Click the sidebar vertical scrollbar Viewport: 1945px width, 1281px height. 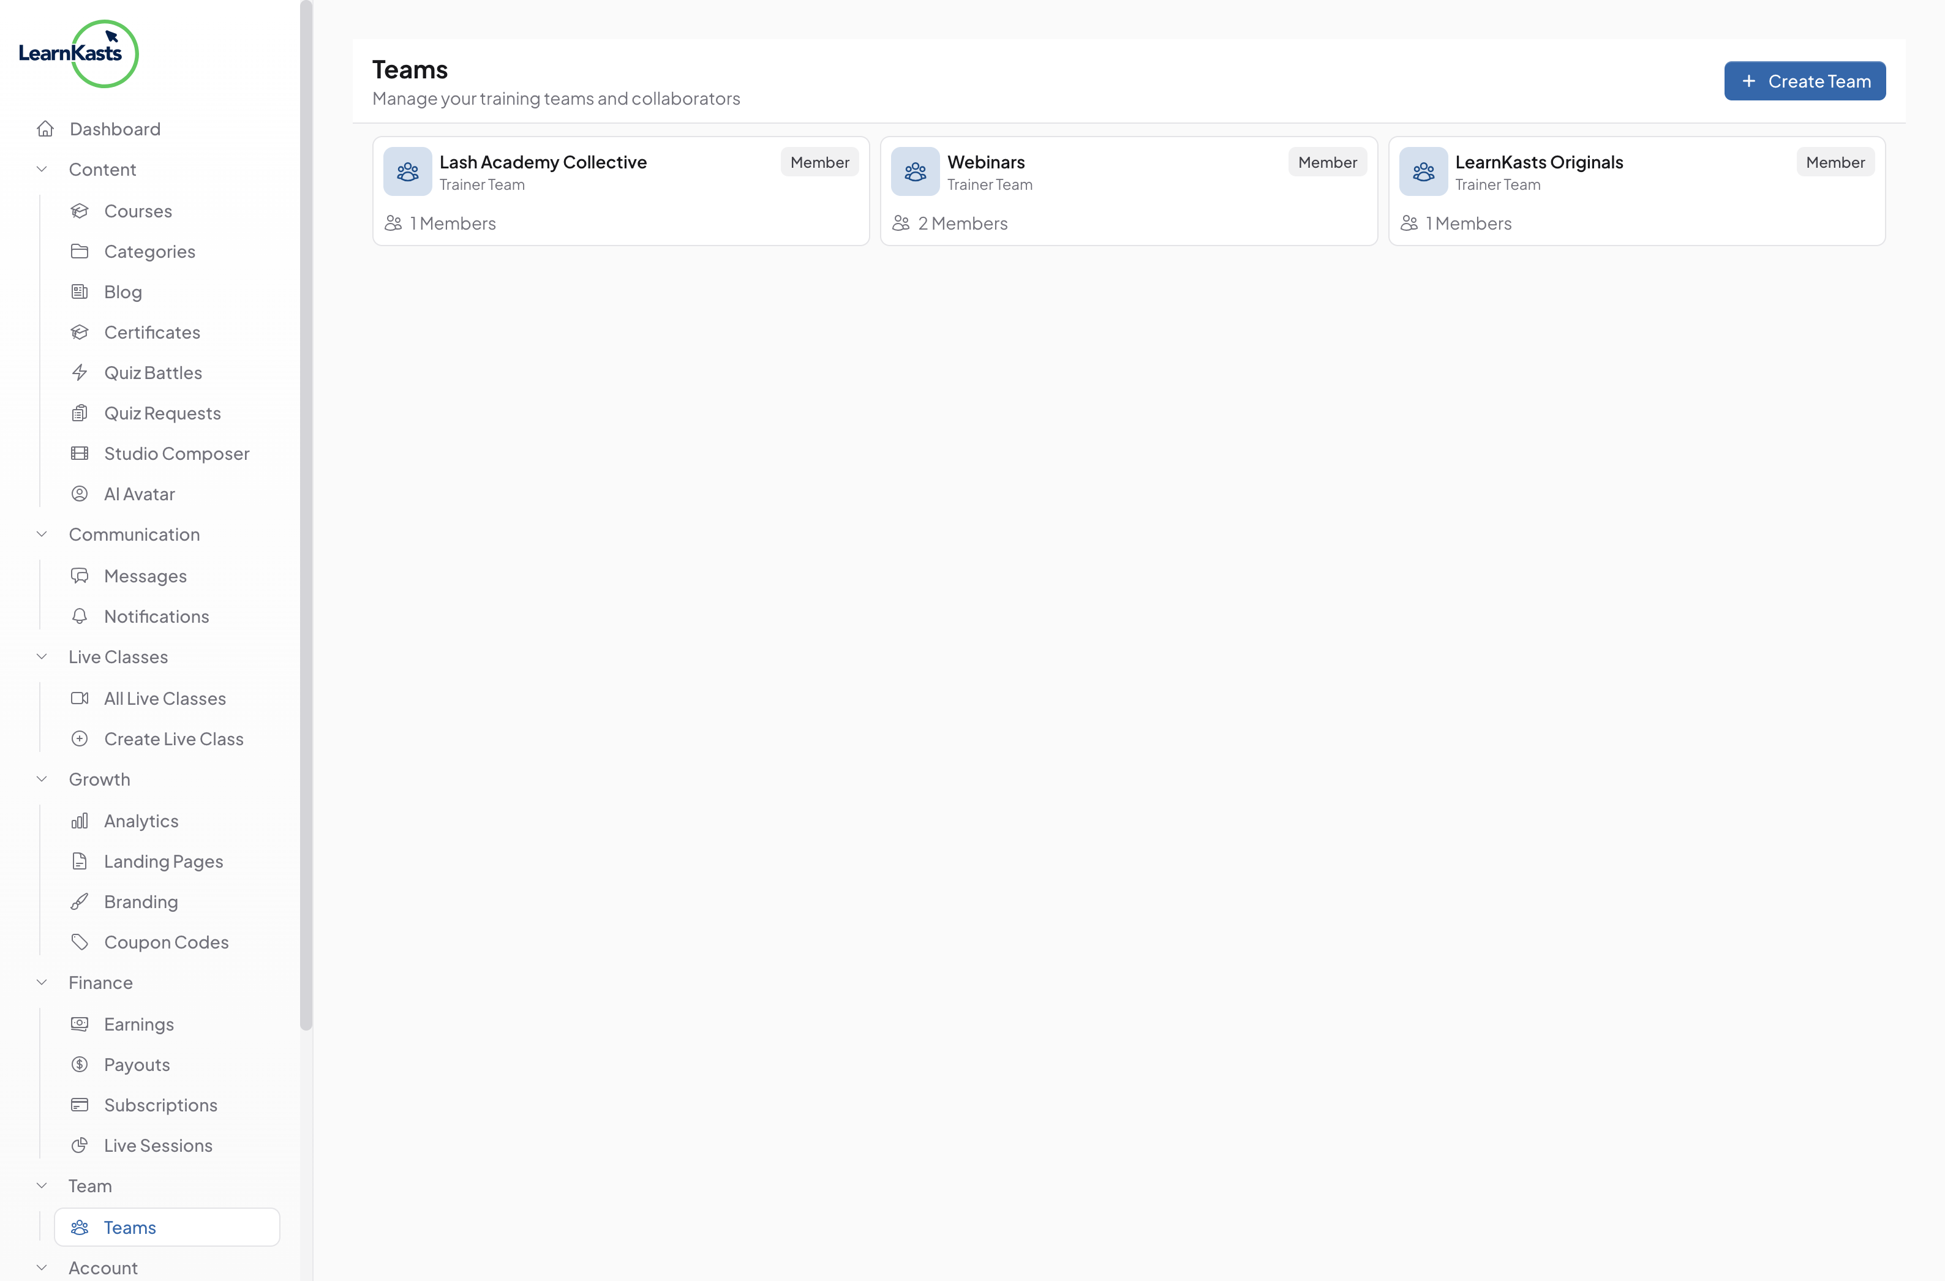tap(306, 515)
